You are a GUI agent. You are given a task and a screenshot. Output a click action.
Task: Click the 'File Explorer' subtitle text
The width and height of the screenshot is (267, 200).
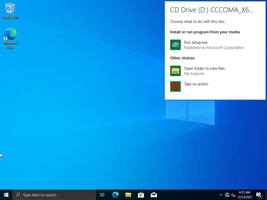click(194, 74)
